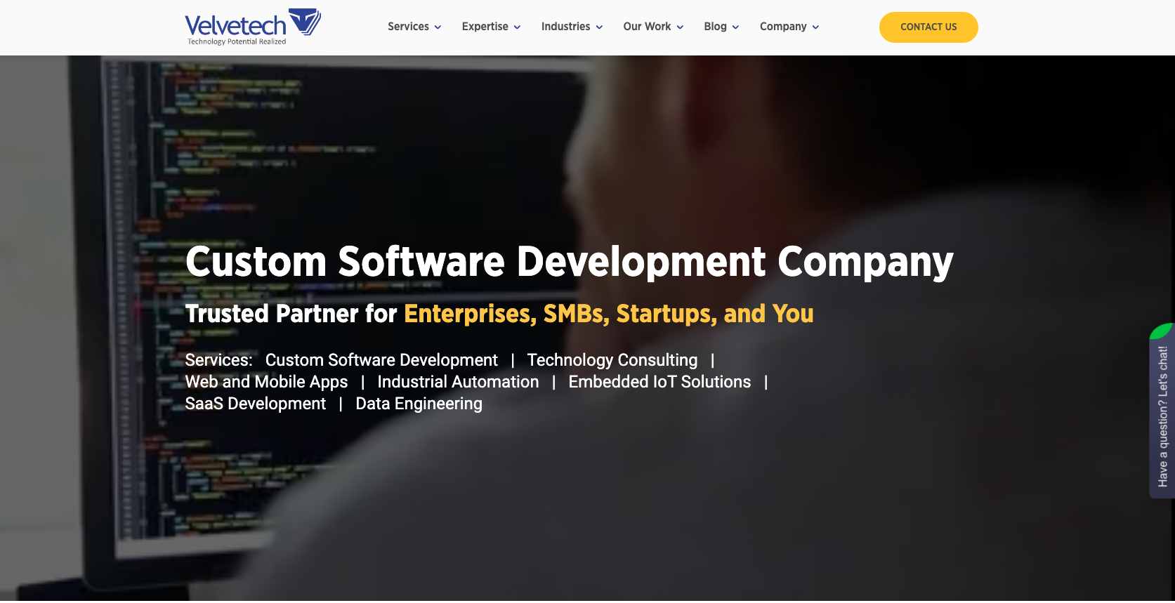The image size is (1175, 603).
Task: Open the "Have a question? Let's chat!" tab
Action: tap(1162, 417)
